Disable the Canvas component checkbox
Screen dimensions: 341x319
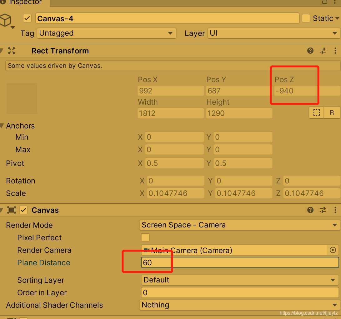coord(23,210)
